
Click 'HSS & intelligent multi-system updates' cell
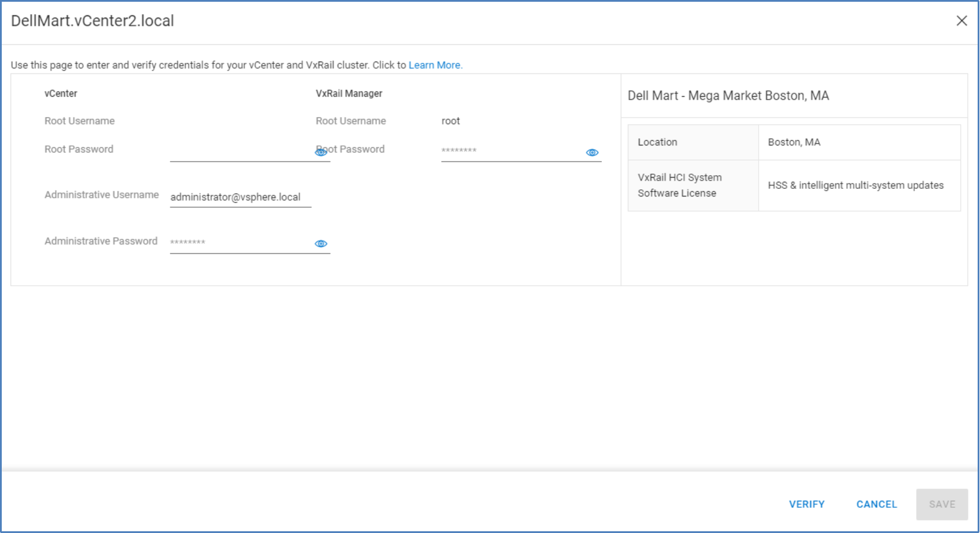[860, 185]
